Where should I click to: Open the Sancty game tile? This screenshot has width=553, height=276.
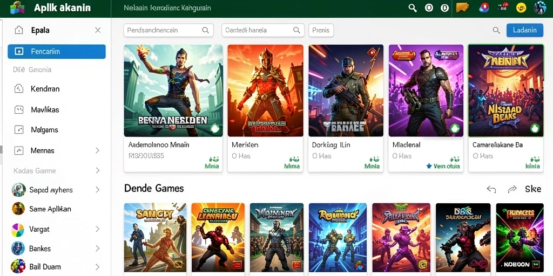pos(155,237)
